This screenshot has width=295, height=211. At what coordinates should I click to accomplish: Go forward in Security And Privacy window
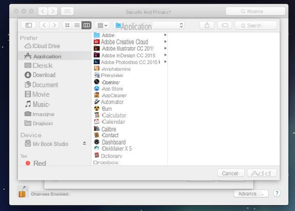pyautogui.click(x=53, y=11)
